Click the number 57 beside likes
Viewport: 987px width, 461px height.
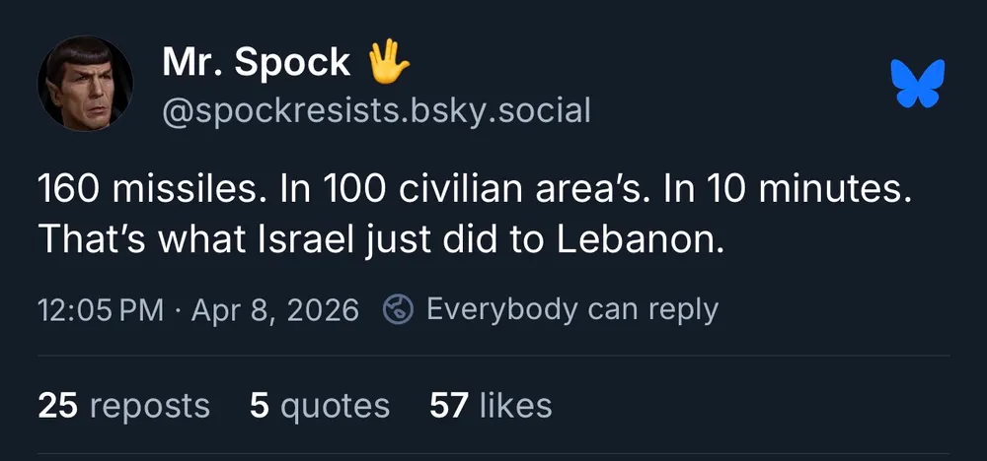449,405
